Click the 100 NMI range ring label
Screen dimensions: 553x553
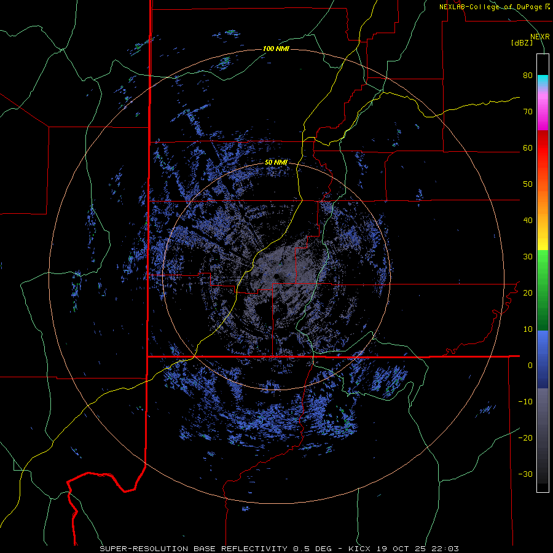pos(276,49)
